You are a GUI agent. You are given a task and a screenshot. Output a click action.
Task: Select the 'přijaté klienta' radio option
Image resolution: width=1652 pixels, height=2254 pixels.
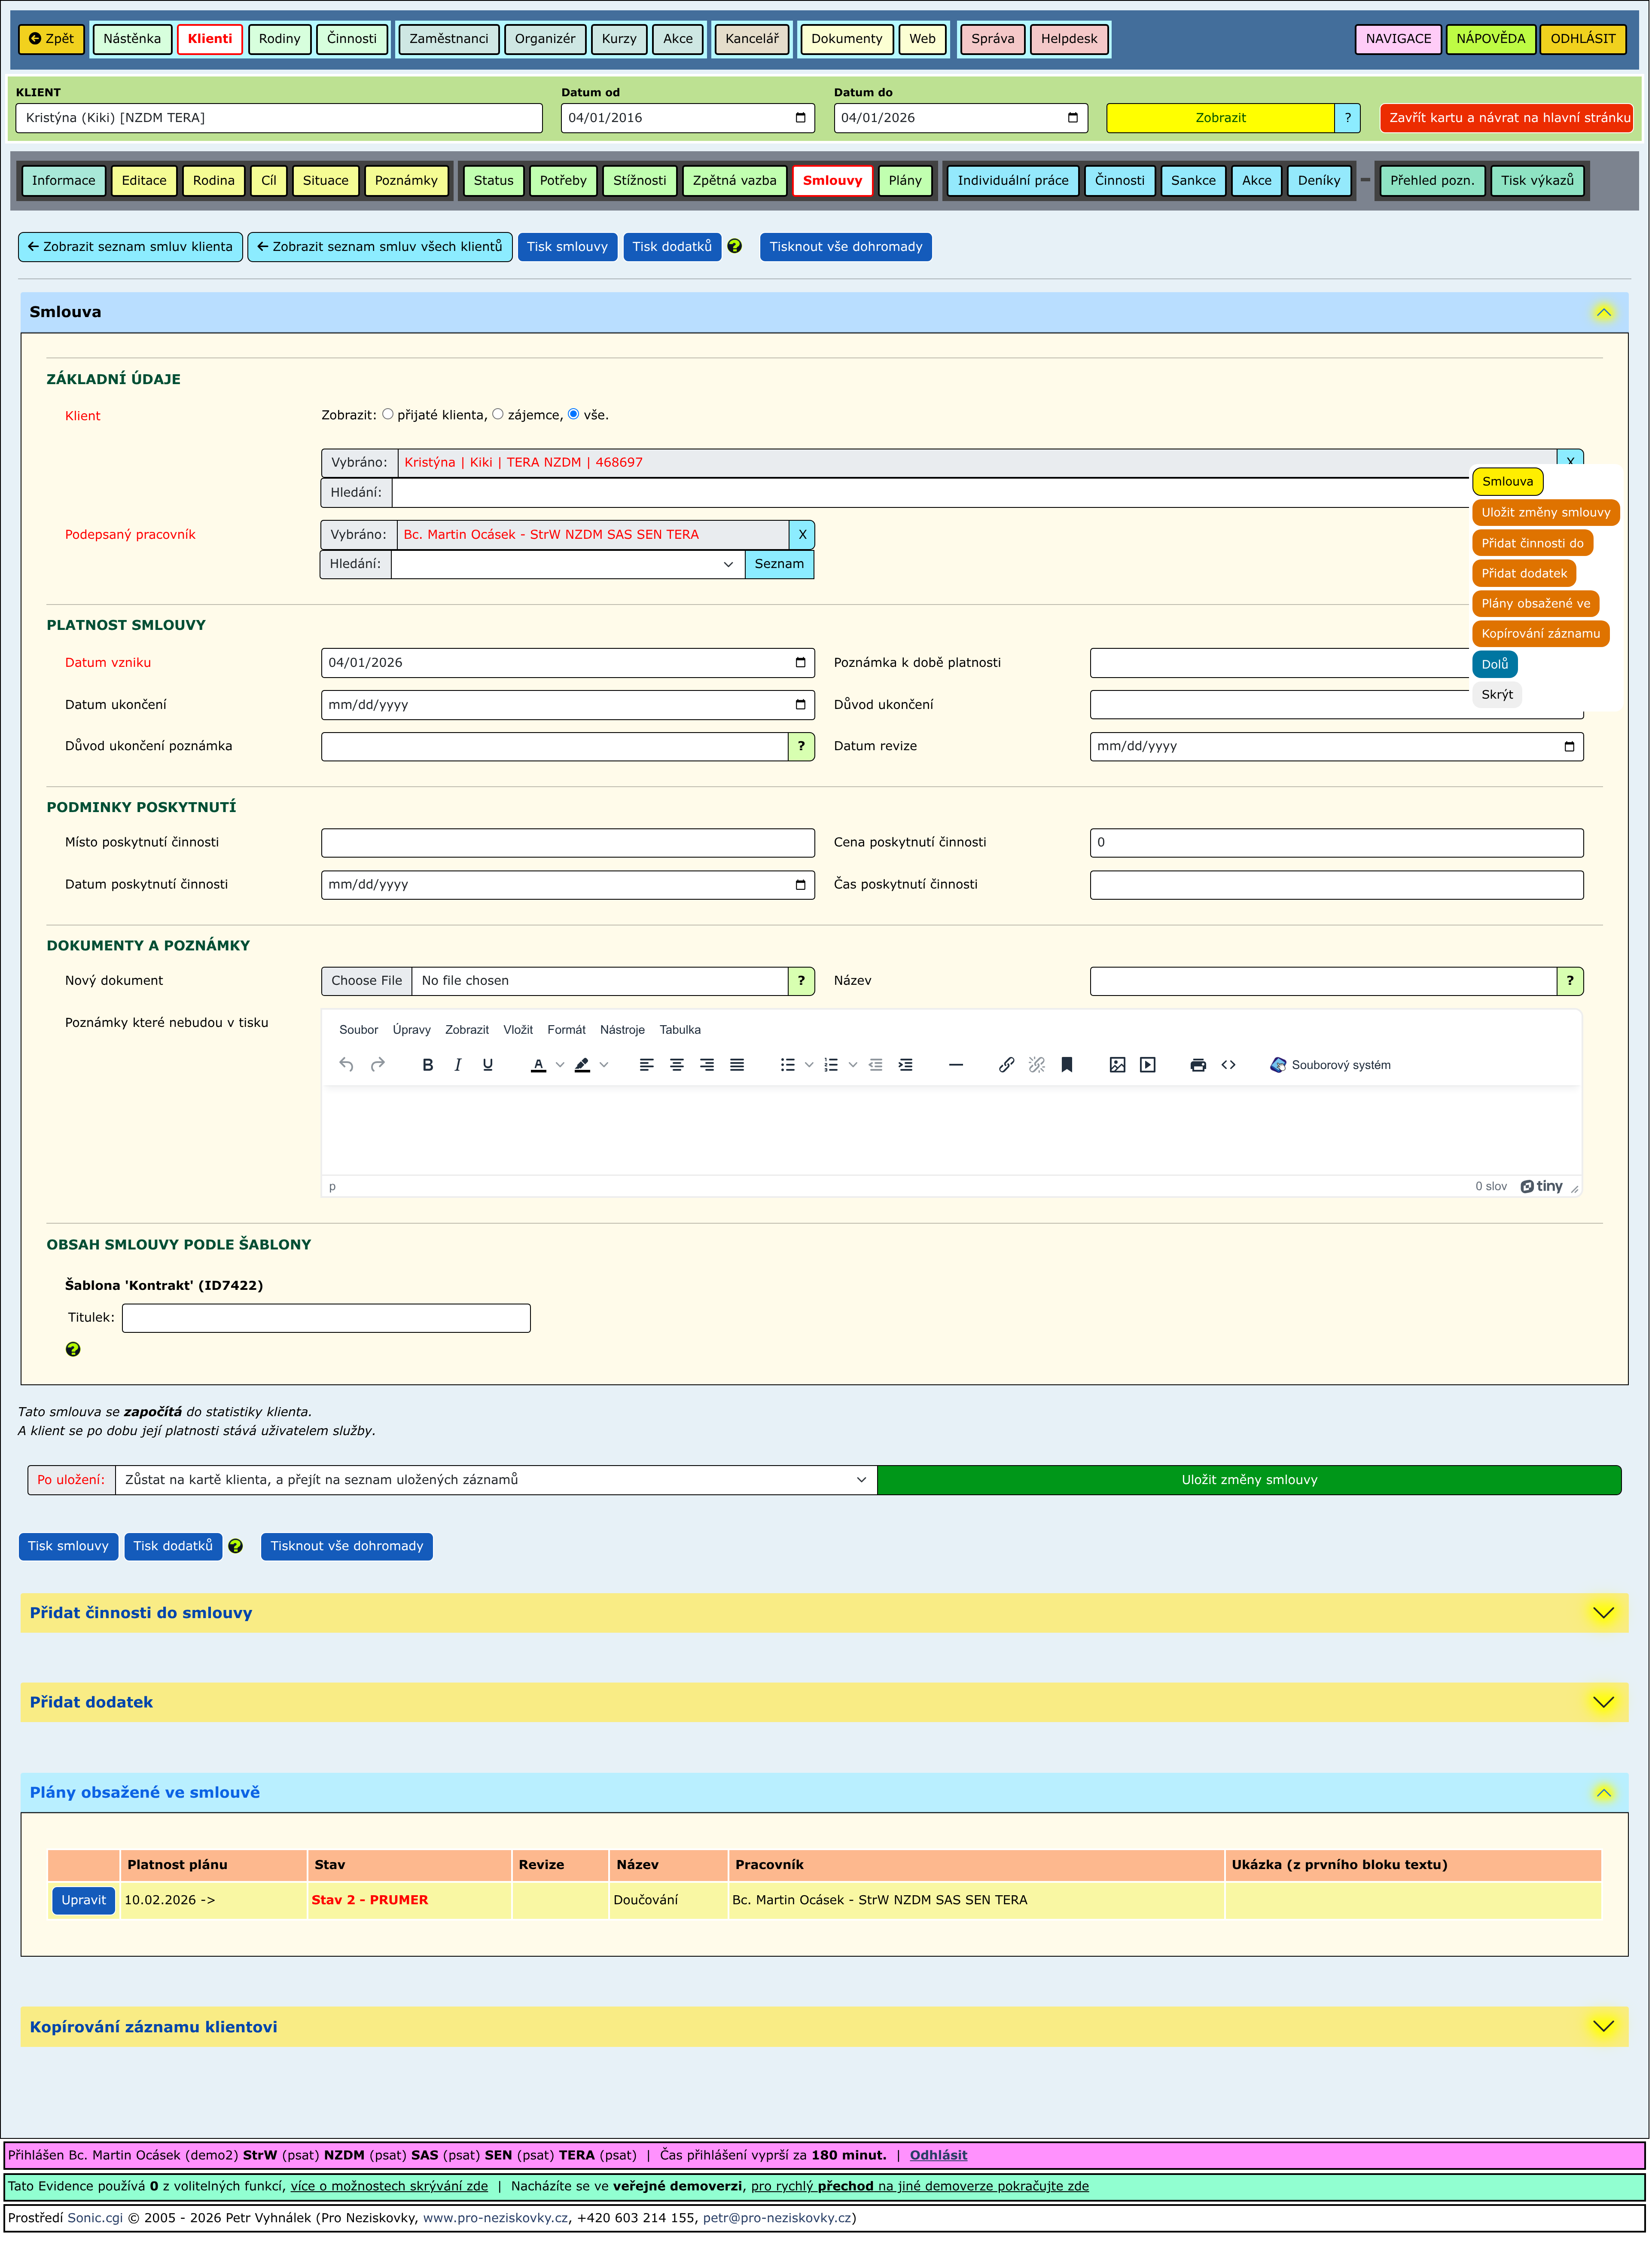pos(388,415)
